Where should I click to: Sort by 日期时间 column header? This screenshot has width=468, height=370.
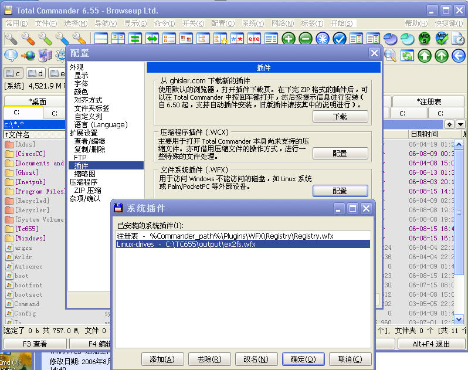(435, 134)
